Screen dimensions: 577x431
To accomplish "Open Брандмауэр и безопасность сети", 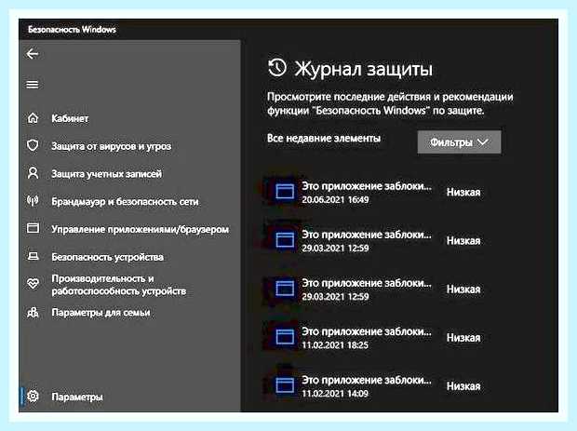I will pyautogui.click(x=125, y=202).
